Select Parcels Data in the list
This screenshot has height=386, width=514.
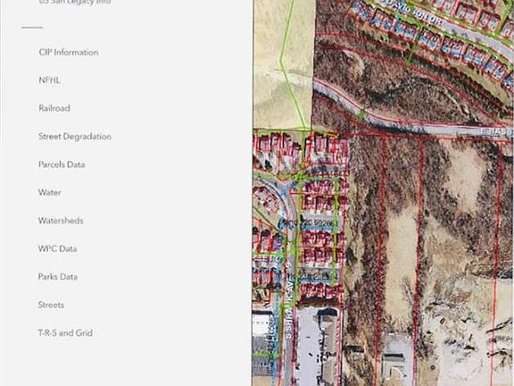[x=62, y=164]
